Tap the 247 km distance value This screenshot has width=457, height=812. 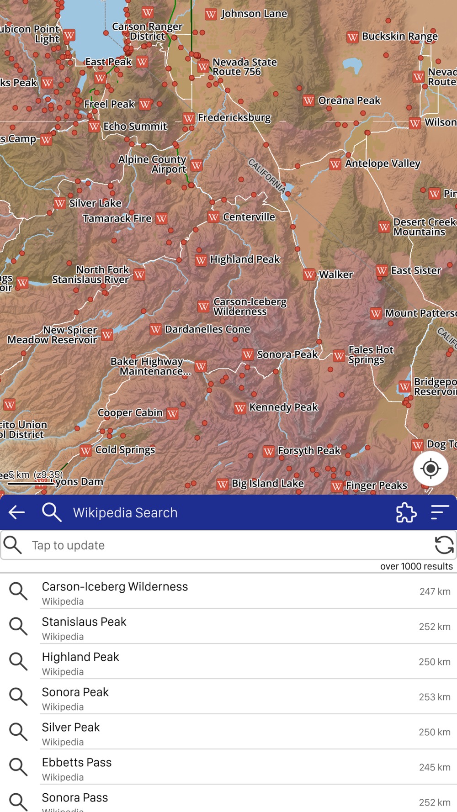pyautogui.click(x=435, y=591)
